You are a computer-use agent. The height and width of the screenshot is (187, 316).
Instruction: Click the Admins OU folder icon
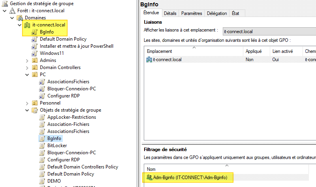tap(35, 60)
